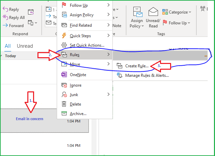Expand the Follow Up submenu arrow
Viewport: 215px width, 156px height.
tap(108, 5)
